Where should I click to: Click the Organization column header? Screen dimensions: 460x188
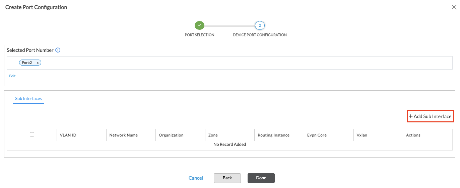point(171,135)
